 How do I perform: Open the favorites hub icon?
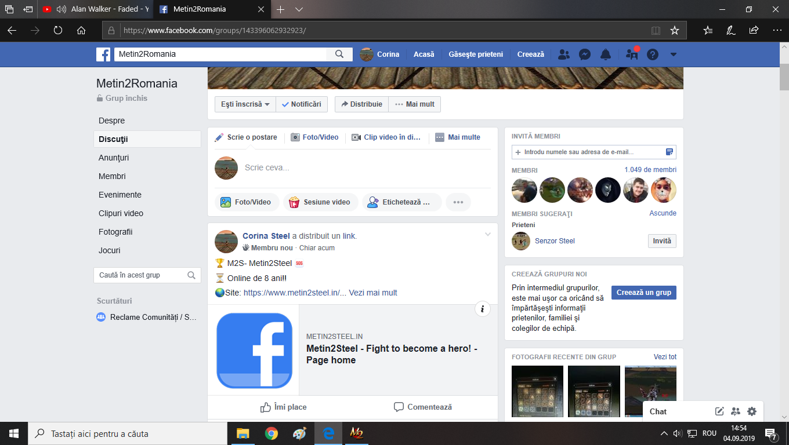[708, 30]
